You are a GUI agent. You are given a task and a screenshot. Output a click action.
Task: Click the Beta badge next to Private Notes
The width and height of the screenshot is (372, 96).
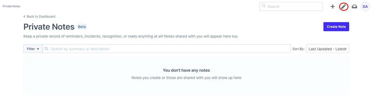(x=82, y=27)
